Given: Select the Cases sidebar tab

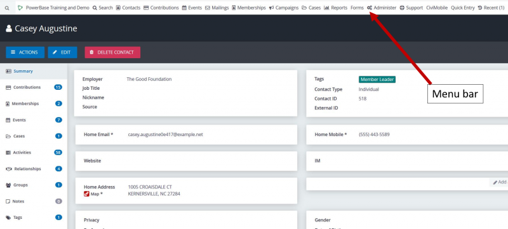Looking at the screenshot, I should pyautogui.click(x=34, y=136).
